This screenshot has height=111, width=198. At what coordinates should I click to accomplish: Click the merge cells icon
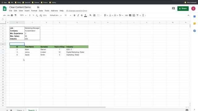point(98,15)
